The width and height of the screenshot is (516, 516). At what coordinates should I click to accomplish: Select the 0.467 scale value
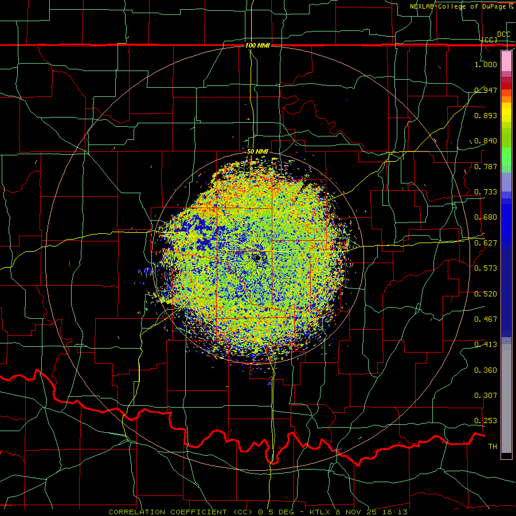(x=486, y=319)
